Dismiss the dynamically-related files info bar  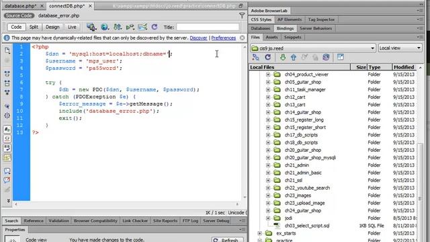click(x=242, y=38)
